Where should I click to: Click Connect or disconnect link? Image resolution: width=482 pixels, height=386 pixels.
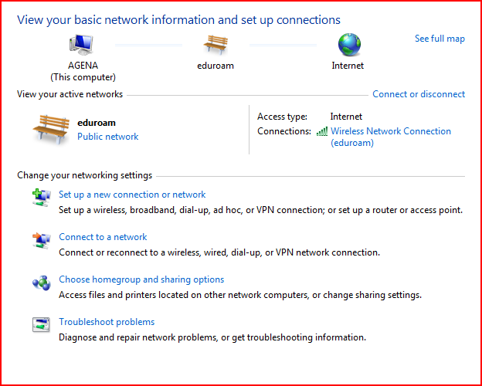(419, 94)
